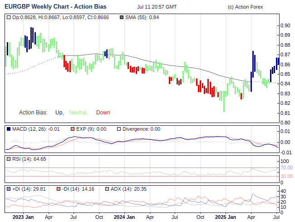Click the RSI (14) legend square
295x222 pixels.
coord(9,159)
